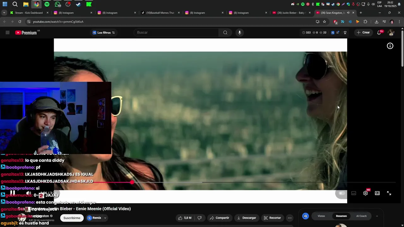Screen dimensions: 404x227
Task: Switch to the Resumen tab
Action: (341, 216)
